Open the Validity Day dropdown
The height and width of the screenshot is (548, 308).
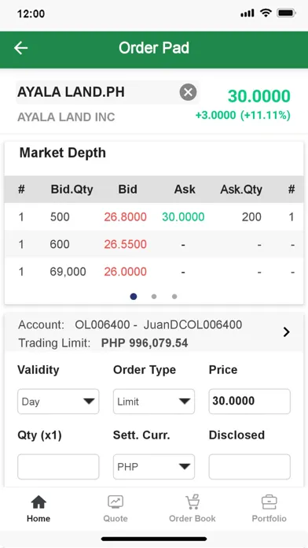pyautogui.click(x=58, y=402)
